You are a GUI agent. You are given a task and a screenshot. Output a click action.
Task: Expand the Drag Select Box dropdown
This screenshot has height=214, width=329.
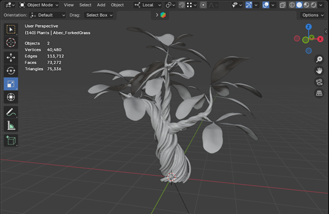coord(99,15)
